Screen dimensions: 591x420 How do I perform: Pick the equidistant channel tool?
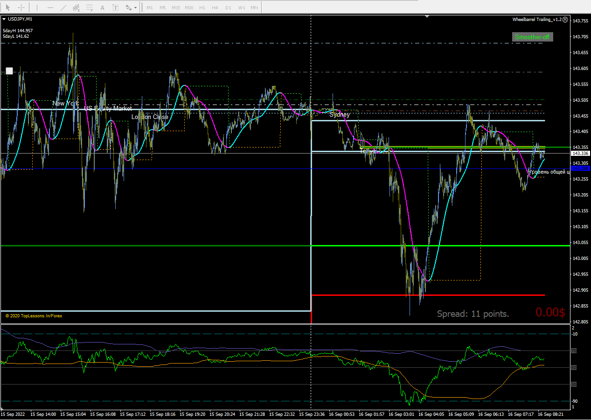pos(76,7)
